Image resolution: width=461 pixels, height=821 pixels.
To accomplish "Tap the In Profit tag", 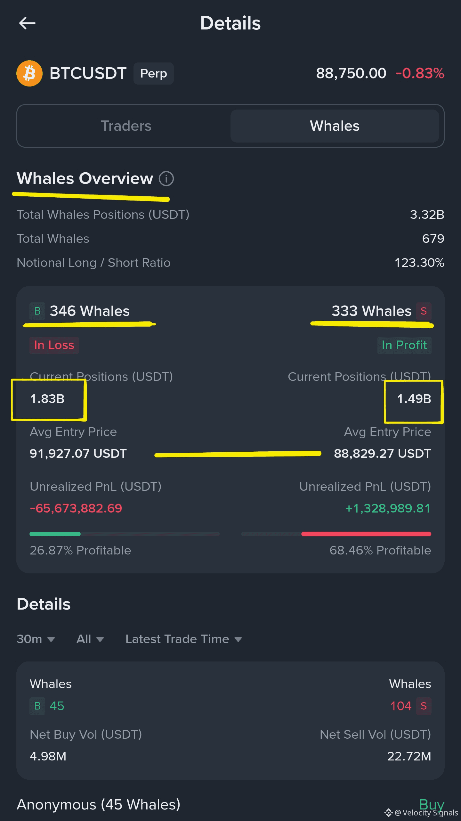I will pyautogui.click(x=404, y=345).
